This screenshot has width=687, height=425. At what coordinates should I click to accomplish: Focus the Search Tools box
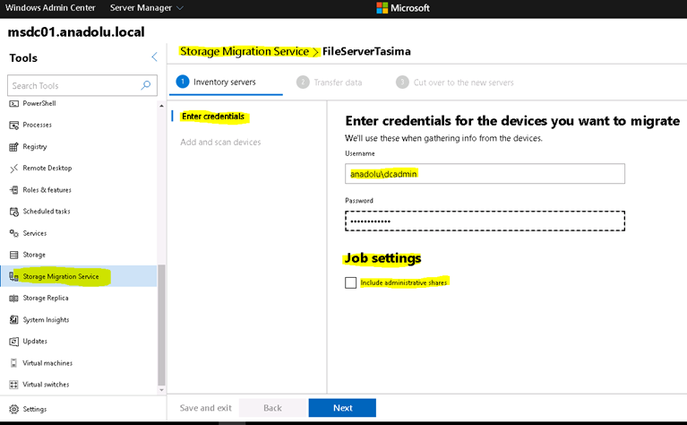(x=82, y=85)
